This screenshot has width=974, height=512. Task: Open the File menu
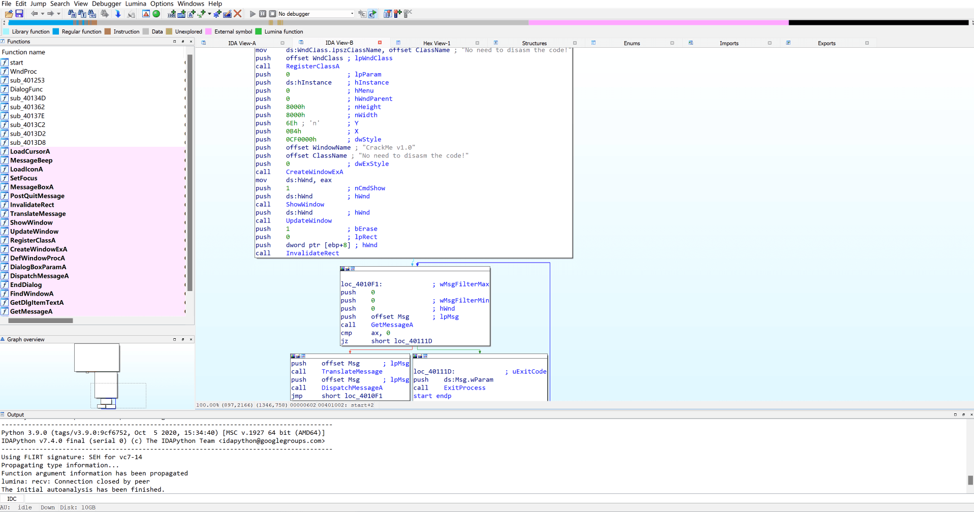(x=6, y=4)
